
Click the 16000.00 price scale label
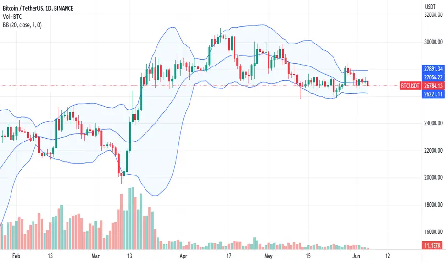point(433,232)
